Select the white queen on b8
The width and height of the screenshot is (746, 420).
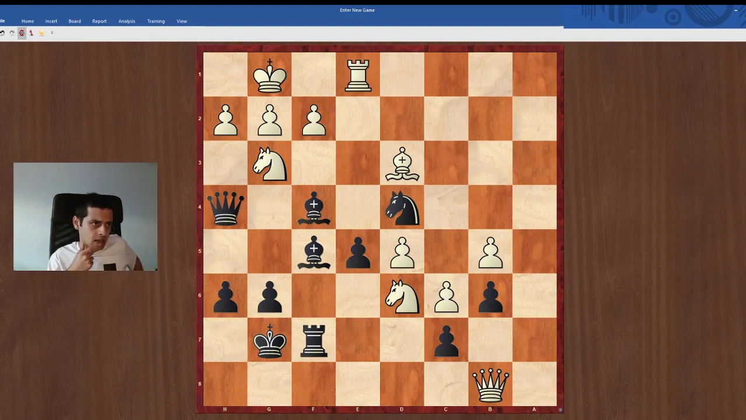pos(491,385)
